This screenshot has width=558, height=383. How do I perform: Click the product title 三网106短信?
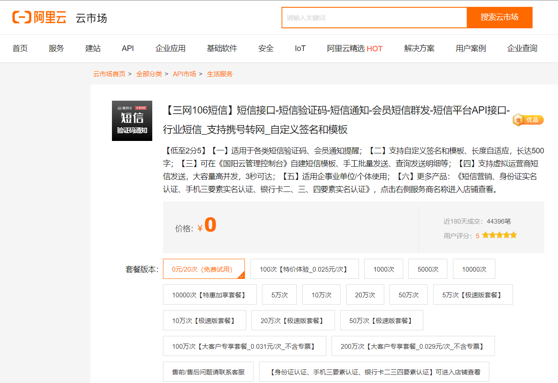(336, 120)
